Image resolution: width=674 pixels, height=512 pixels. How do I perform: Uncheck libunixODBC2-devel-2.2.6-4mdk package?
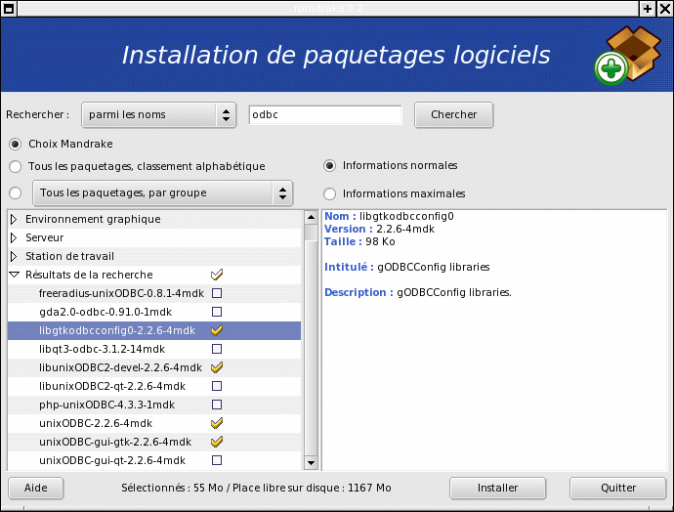coord(217,367)
